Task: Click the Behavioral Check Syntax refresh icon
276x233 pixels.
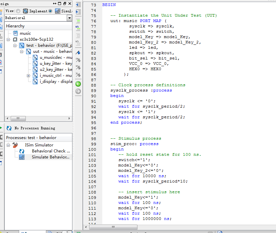Action: (22, 151)
